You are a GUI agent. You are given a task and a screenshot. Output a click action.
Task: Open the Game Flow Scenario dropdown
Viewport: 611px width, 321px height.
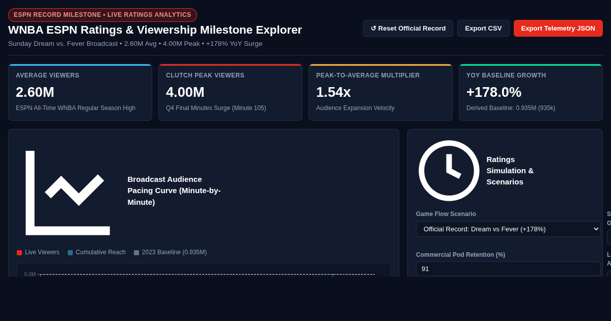click(x=508, y=229)
